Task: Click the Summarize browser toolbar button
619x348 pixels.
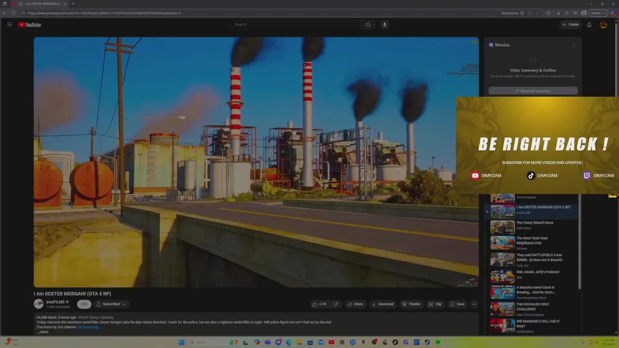Action: (513, 13)
